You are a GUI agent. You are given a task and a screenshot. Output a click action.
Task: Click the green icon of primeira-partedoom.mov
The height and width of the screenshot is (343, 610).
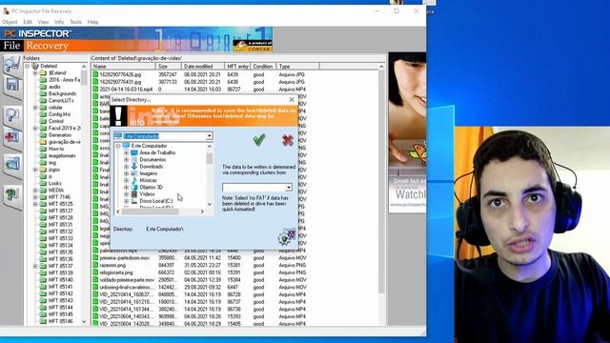pos(95,258)
